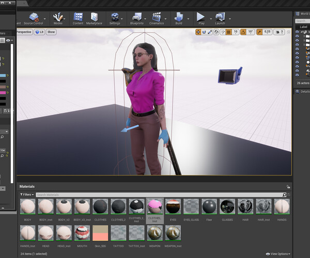Screen dimensions: 310x258
Task: Open the eye view options dropdown in left panel
Action: [x=9, y=40]
